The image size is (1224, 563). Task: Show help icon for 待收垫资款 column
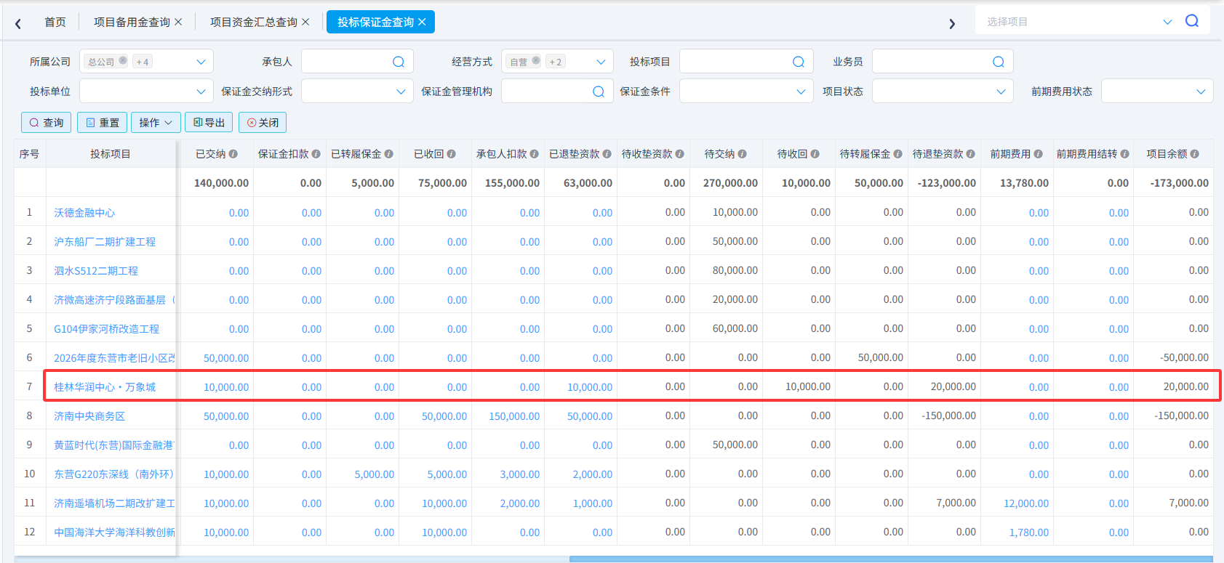(680, 154)
